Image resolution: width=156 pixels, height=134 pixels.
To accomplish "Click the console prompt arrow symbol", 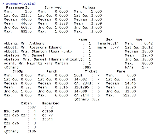I will [x=3, y=3].
